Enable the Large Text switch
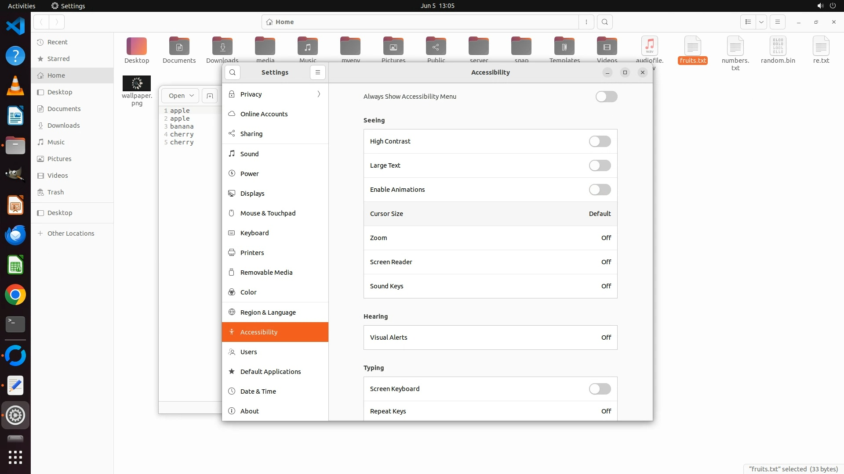 [x=600, y=165]
